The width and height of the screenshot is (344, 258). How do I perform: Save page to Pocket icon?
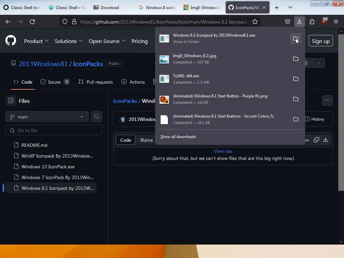tap(288, 22)
